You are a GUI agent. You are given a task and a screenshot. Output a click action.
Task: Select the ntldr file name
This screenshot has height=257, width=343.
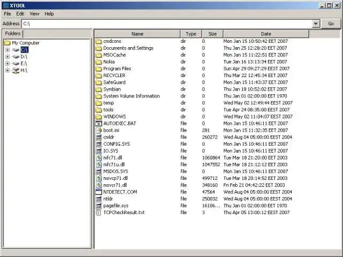click(x=108, y=199)
